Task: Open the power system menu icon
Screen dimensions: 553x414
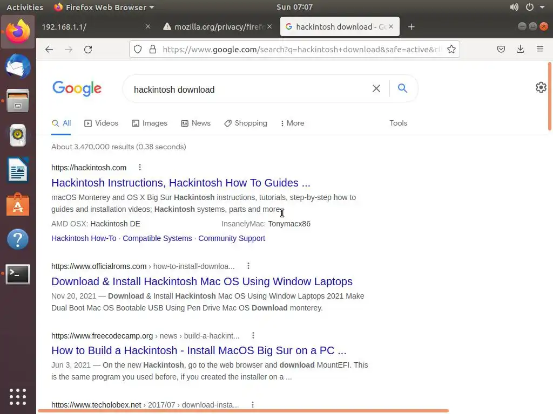Action: click(x=529, y=7)
